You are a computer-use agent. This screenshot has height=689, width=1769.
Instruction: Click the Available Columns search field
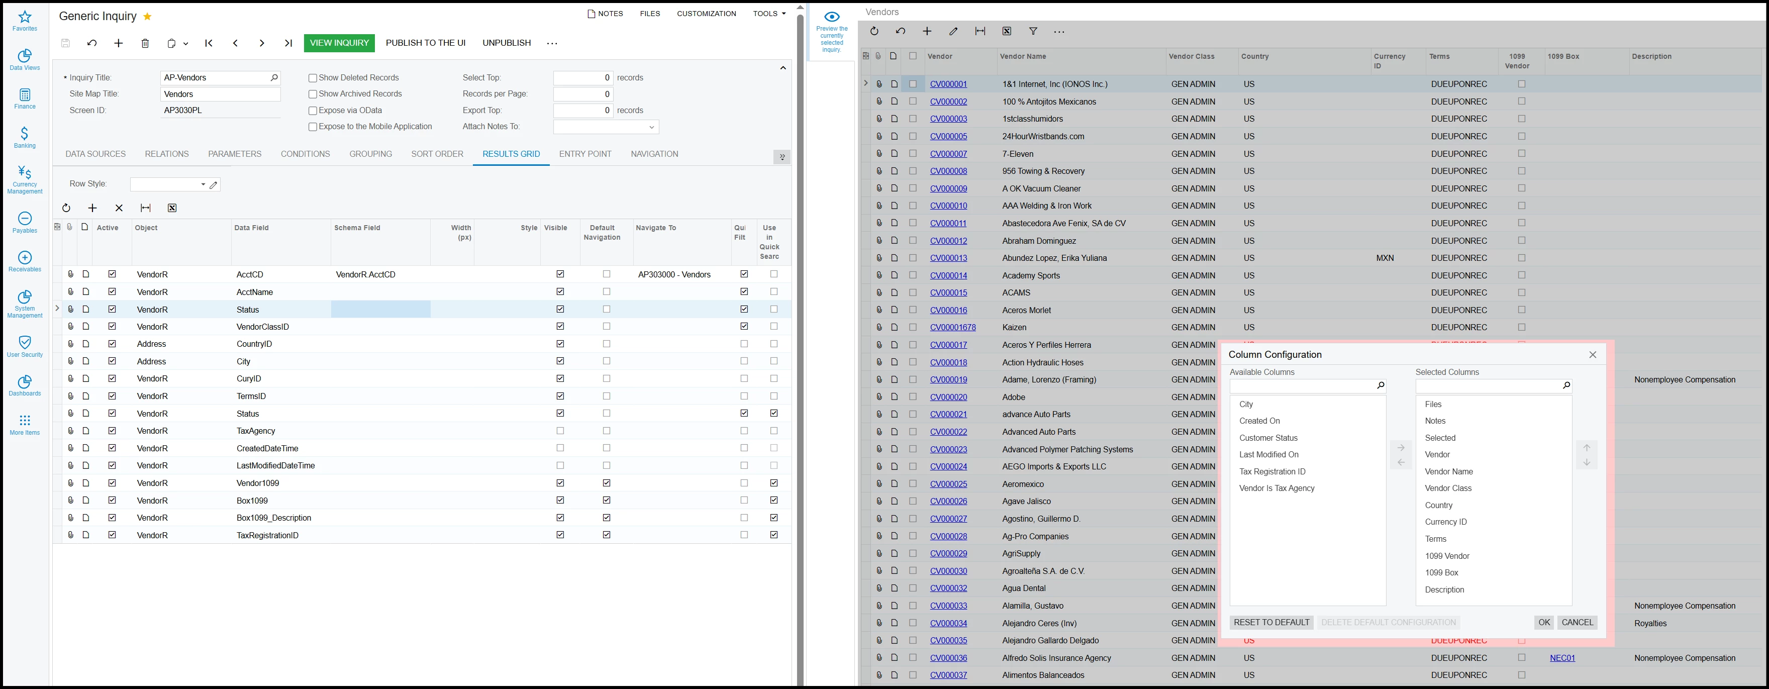1301,386
